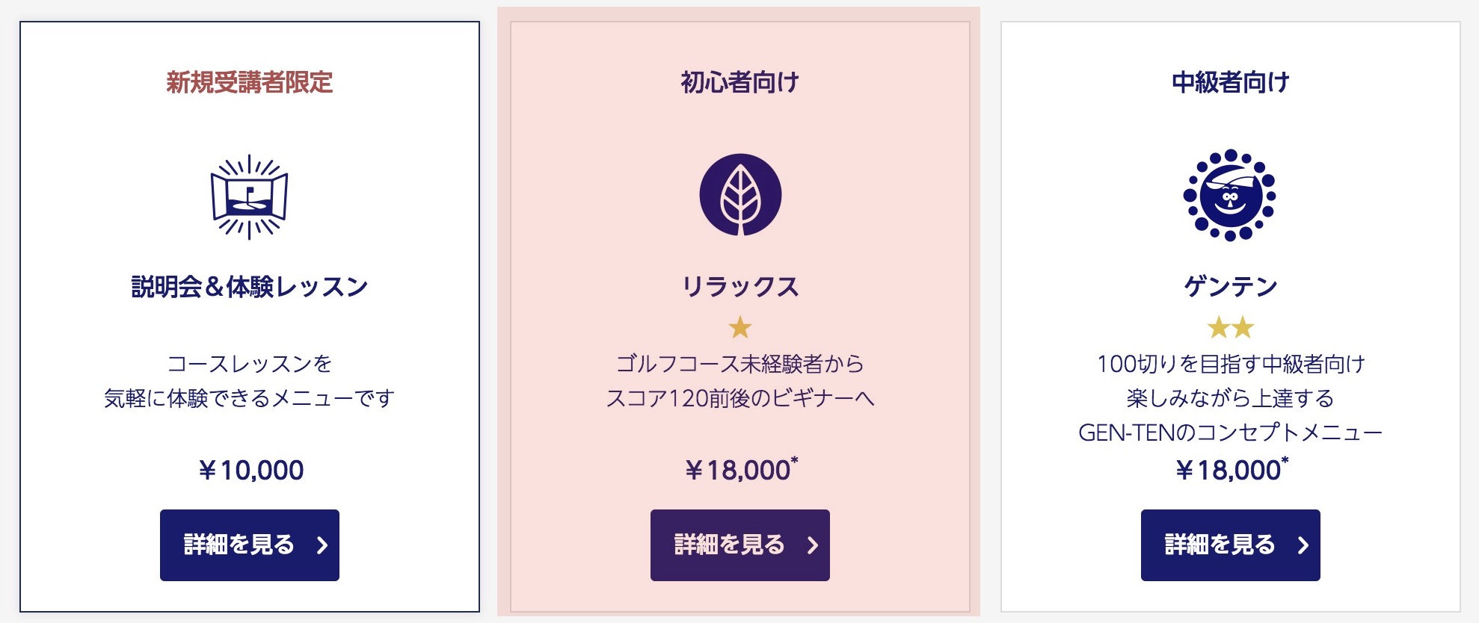Click chevron arrow in 説明会 card button
The width and height of the screenshot is (1479, 623).
click(x=322, y=545)
